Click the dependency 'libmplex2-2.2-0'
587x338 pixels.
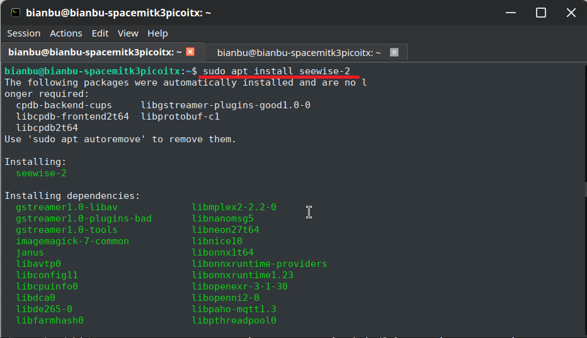coord(234,207)
